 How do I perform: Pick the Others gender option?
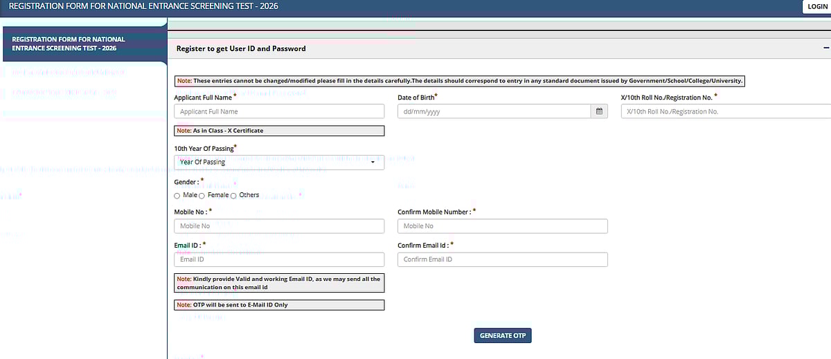233,196
